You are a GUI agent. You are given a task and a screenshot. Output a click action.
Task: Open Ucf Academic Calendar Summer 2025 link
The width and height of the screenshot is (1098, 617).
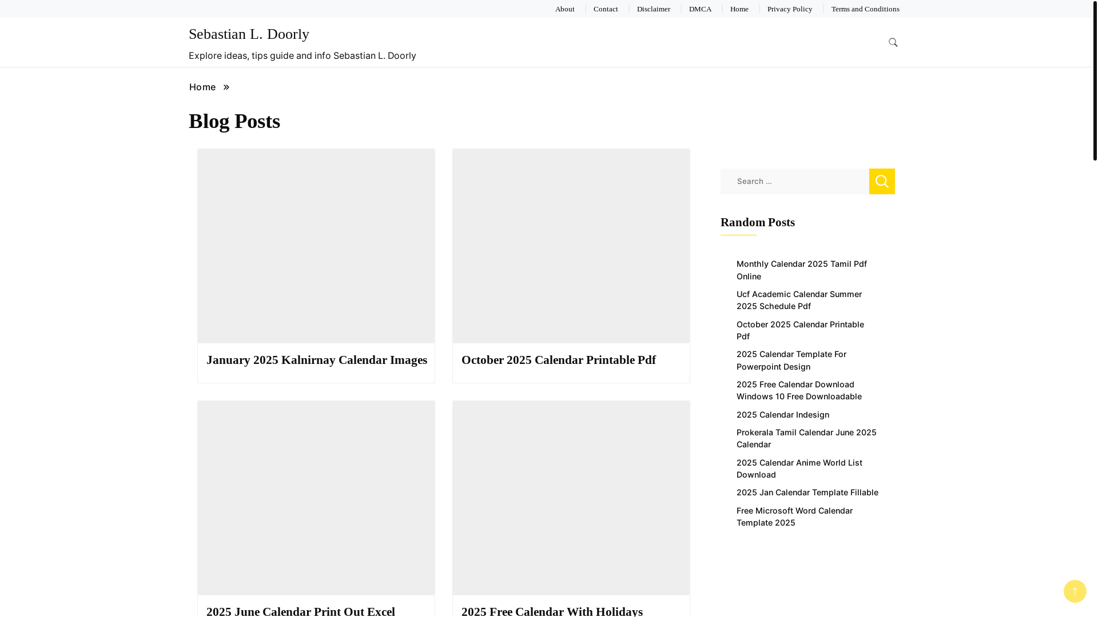tap(799, 300)
